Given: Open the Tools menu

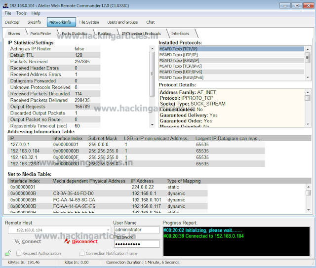Looking at the screenshot, I should [x=21, y=13].
